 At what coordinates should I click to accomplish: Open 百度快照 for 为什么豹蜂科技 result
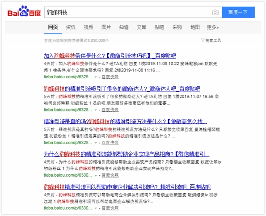(x=110, y=175)
